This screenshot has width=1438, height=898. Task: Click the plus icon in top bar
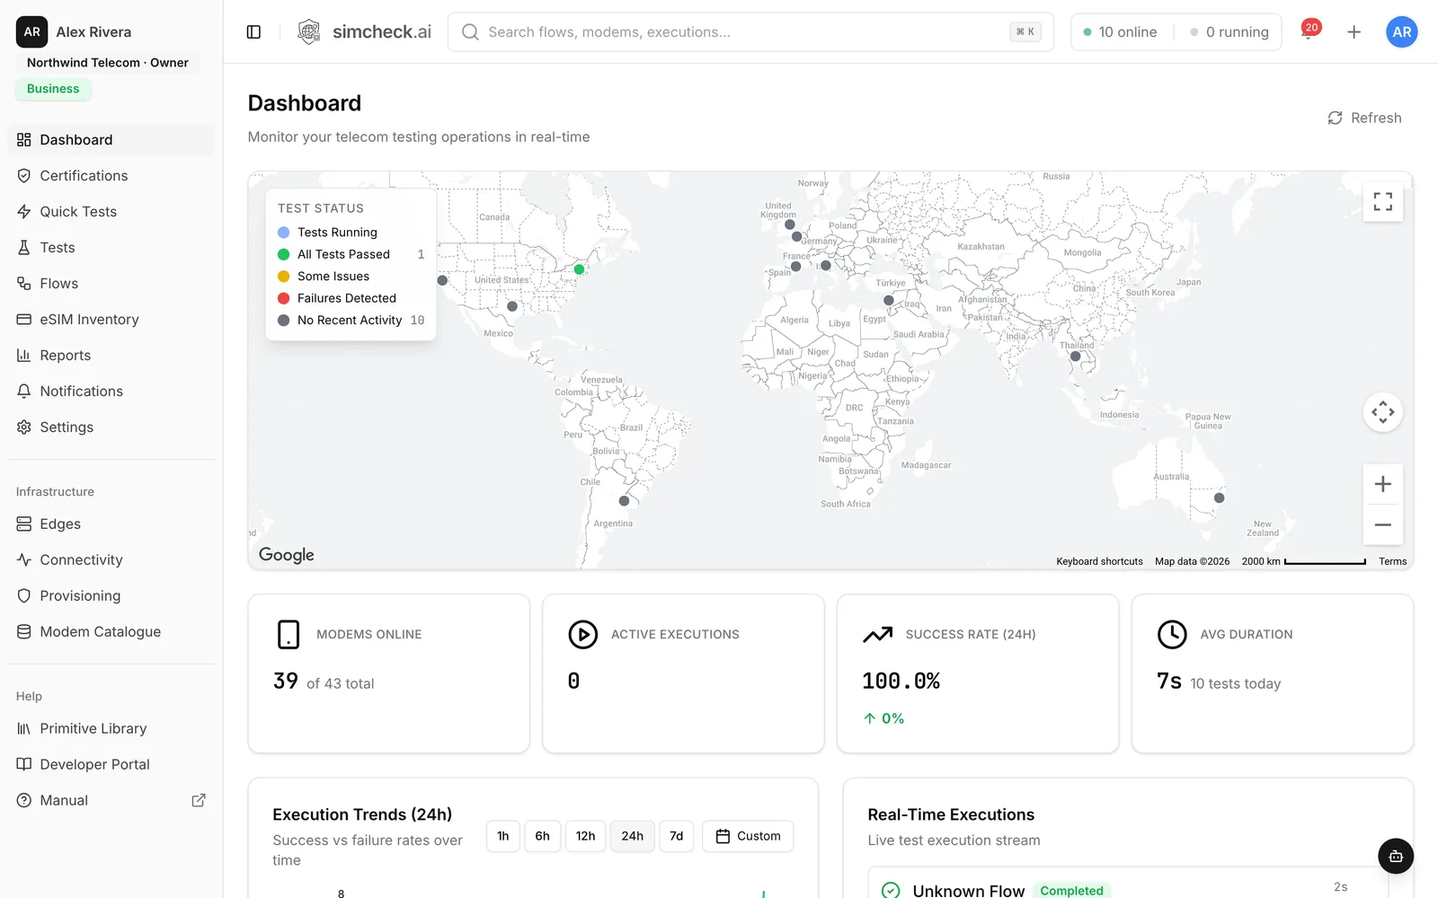[x=1354, y=32]
